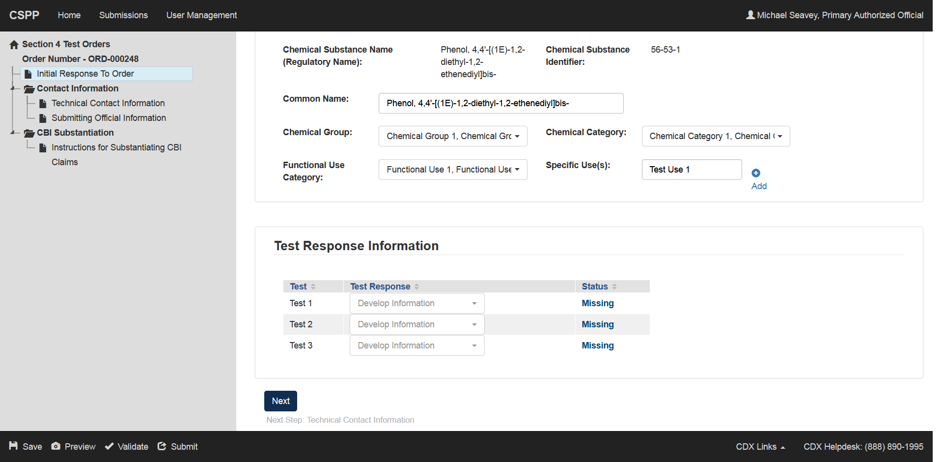943x462 pixels.
Task: Open the Submissions menu
Action: click(123, 15)
